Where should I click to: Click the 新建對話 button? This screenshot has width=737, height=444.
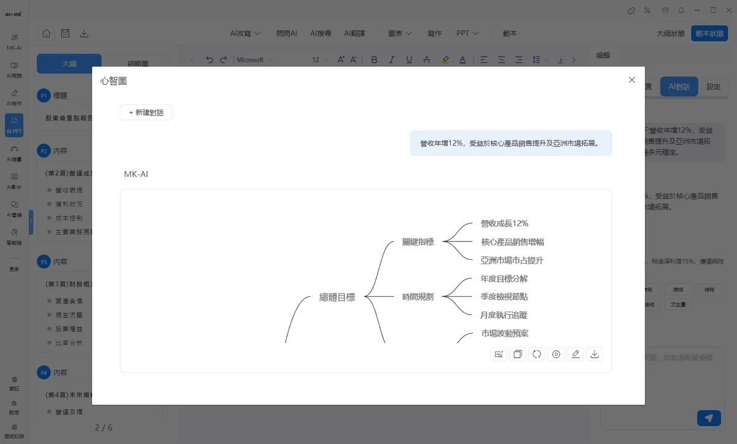pyautogui.click(x=146, y=113)
